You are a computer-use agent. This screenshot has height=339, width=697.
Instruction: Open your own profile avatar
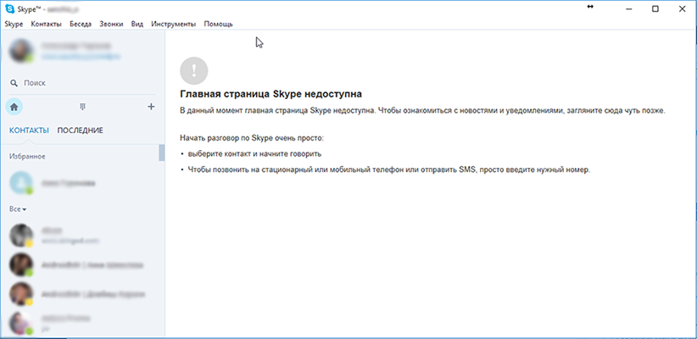pos(21,51)
